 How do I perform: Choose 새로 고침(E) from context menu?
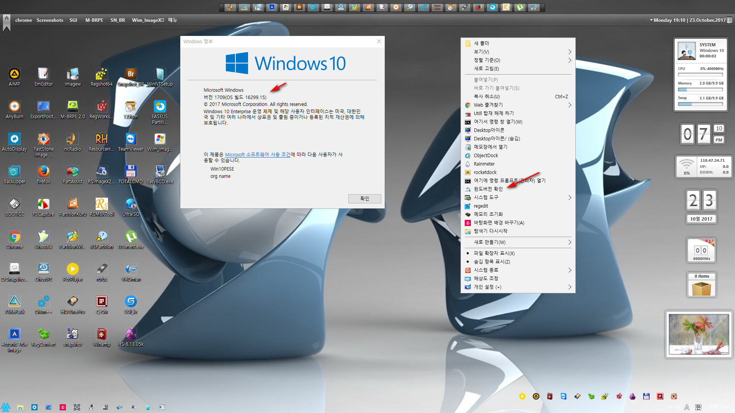518,68
